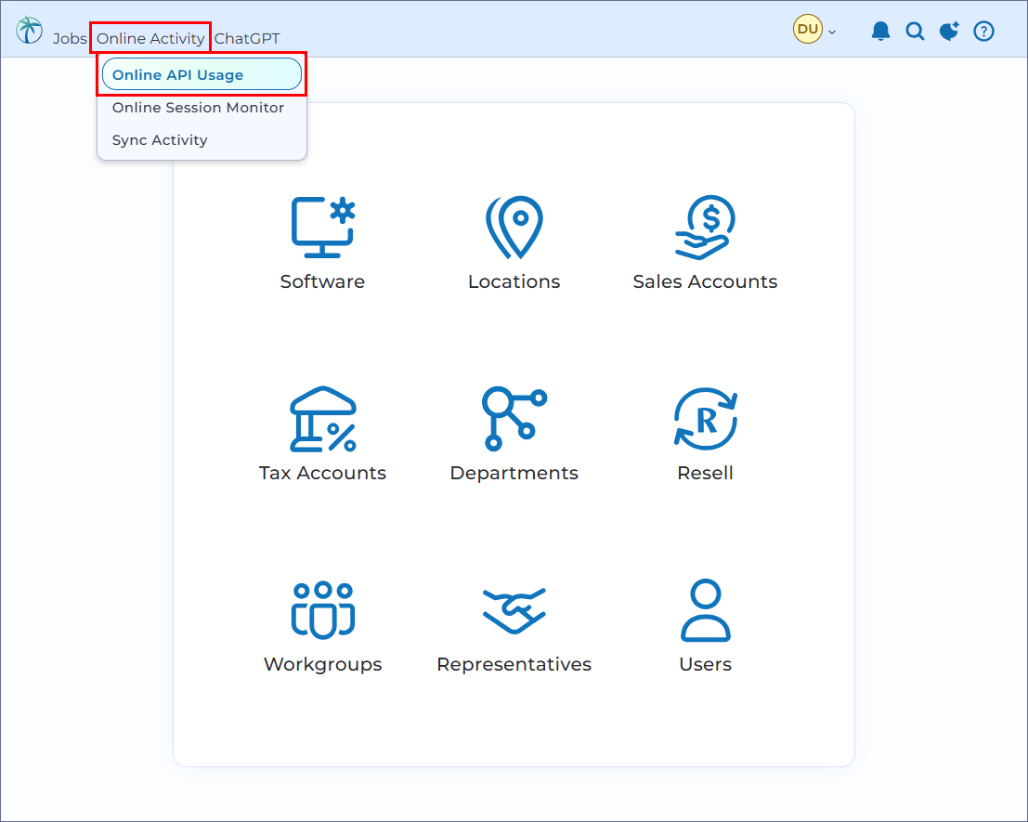
Task: Expand the user account dropdown arrow
Action: 832,32
